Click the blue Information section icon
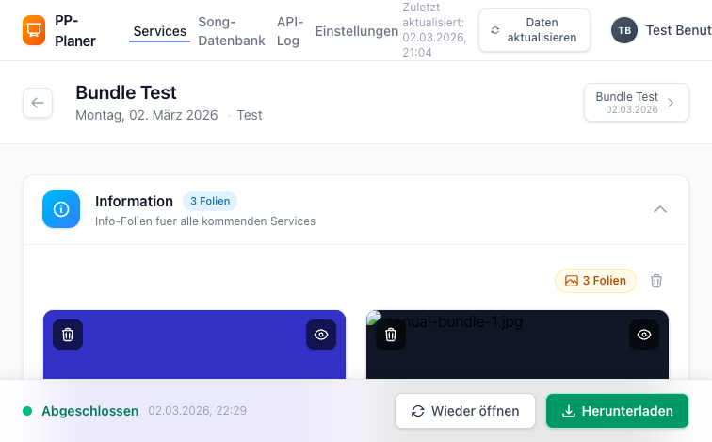 61,209
